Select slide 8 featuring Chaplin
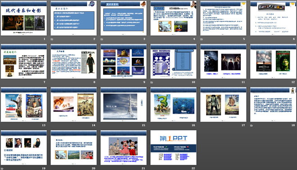 (74, 61)
